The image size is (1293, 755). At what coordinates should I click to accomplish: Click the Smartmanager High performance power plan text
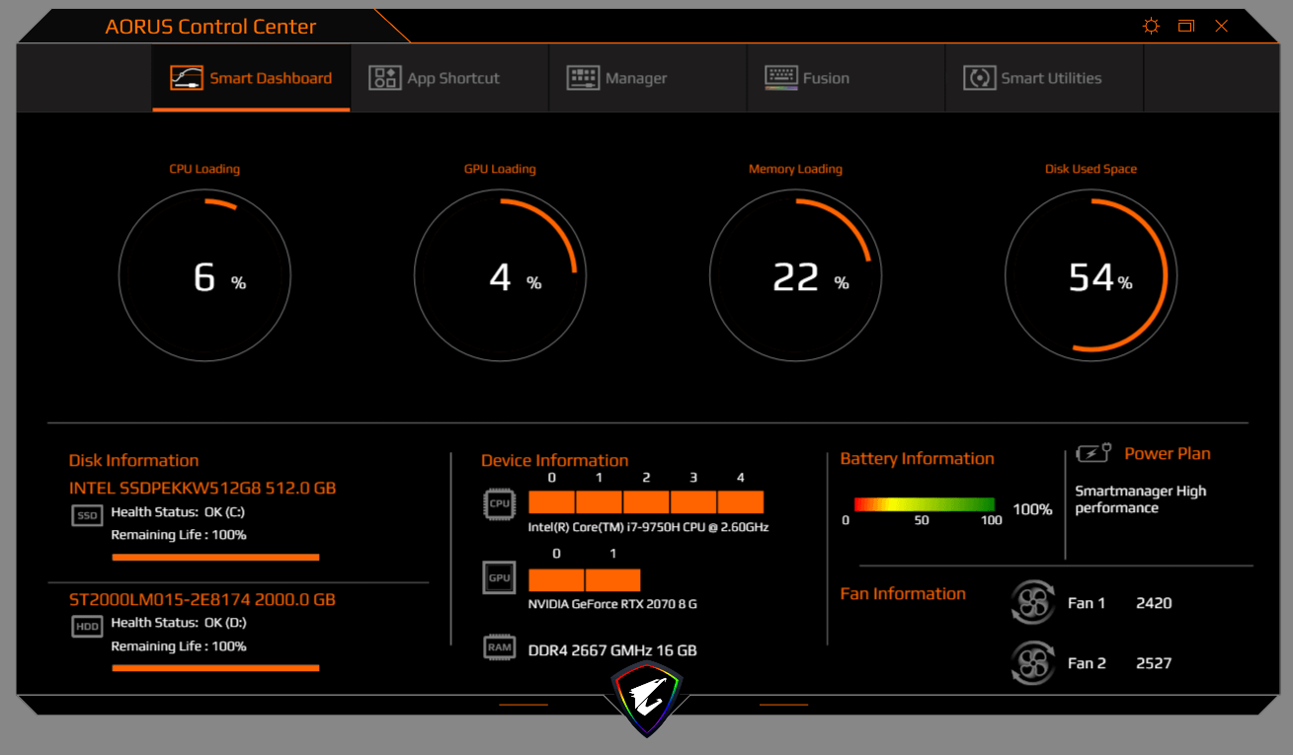[1140, 499]
